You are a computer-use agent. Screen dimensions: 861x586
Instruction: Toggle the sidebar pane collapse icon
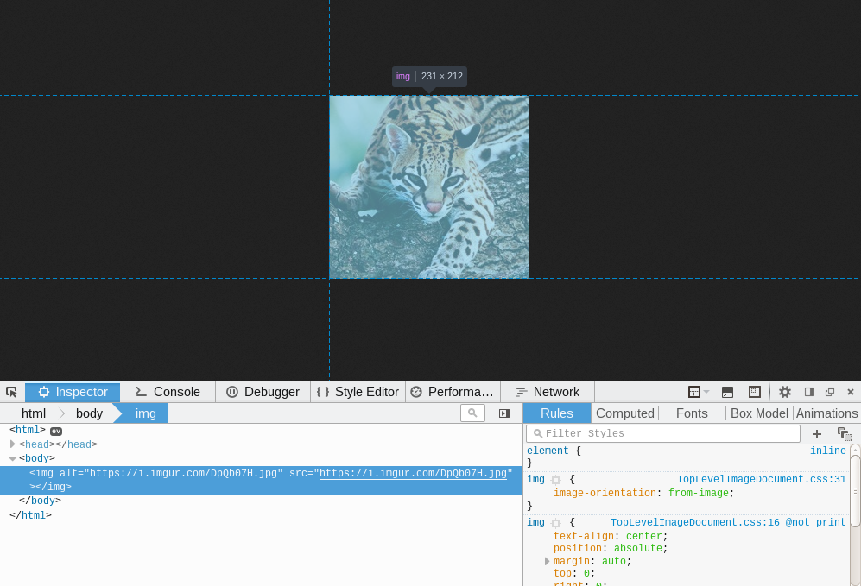pos(504,413)
